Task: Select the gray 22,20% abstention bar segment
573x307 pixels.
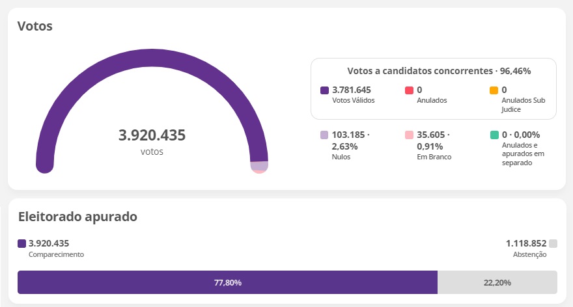Action: pos(497,282)
